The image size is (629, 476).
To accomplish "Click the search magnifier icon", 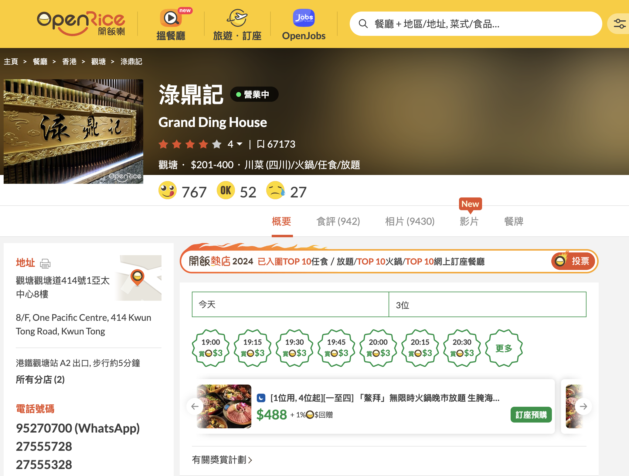I will click(x=363, y=24).
